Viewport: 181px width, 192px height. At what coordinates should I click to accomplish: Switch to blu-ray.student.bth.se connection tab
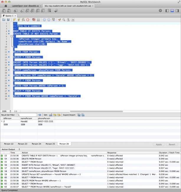tap(68, 6)
